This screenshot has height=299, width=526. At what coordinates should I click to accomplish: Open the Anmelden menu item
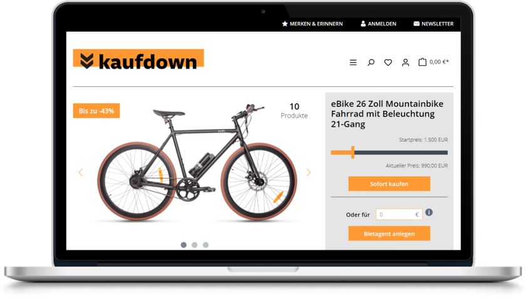pyautogui.click(x=378, y=24)
